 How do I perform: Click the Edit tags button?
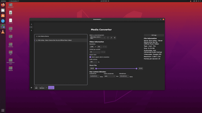click(154, 35)
